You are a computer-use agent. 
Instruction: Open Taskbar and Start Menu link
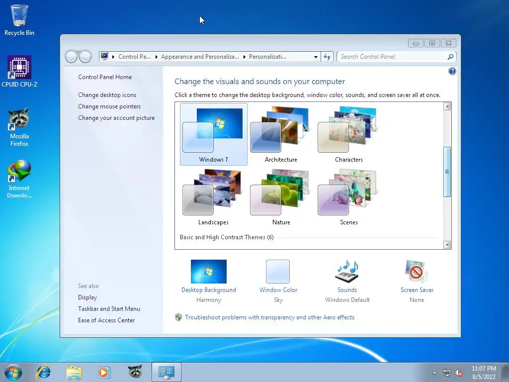[x=109, y=308]
